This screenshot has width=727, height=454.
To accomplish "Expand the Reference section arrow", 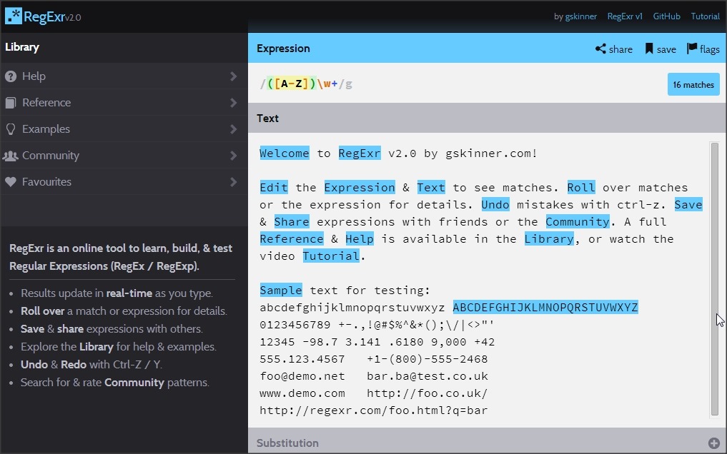I will pos(234,103).
